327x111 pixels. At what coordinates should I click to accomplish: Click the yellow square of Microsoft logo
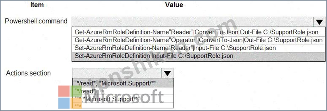point(76,103)
